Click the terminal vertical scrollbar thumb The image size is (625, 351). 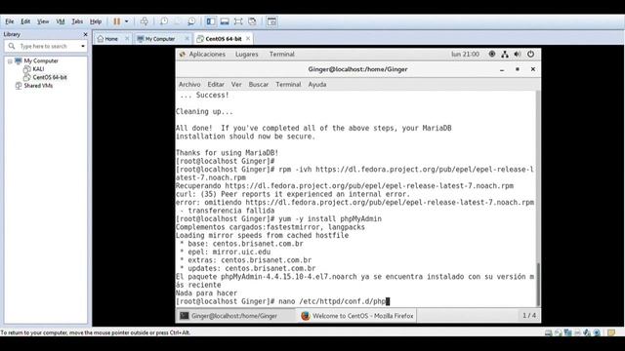point(538,284)
